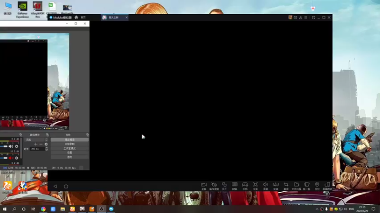Open settings gear for muted audio channel

coord(17,158)
